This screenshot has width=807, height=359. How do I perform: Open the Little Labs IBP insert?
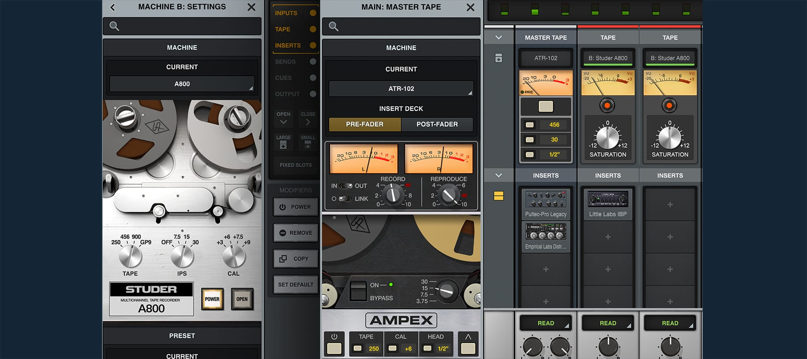(x=608, y=204)
